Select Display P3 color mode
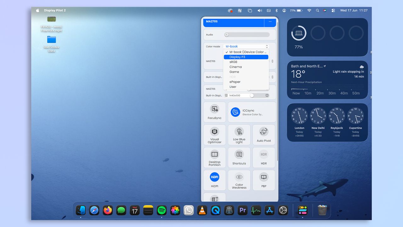This screenshot has height=227, width=403. [246, 57]
